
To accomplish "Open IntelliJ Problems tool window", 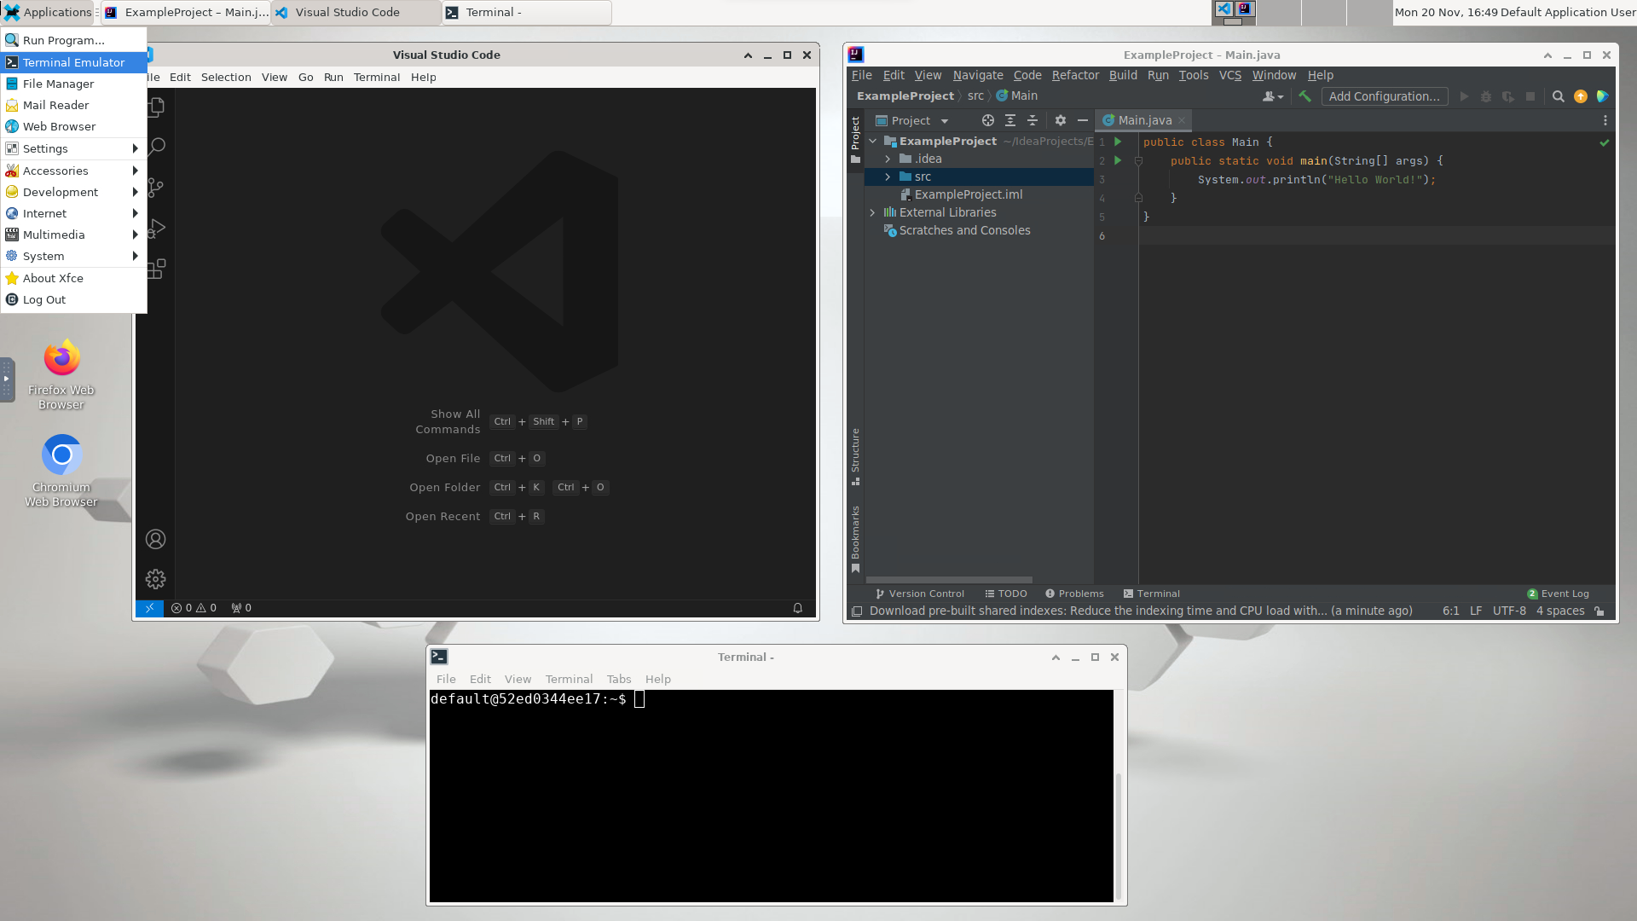I will coord(1074,594).
